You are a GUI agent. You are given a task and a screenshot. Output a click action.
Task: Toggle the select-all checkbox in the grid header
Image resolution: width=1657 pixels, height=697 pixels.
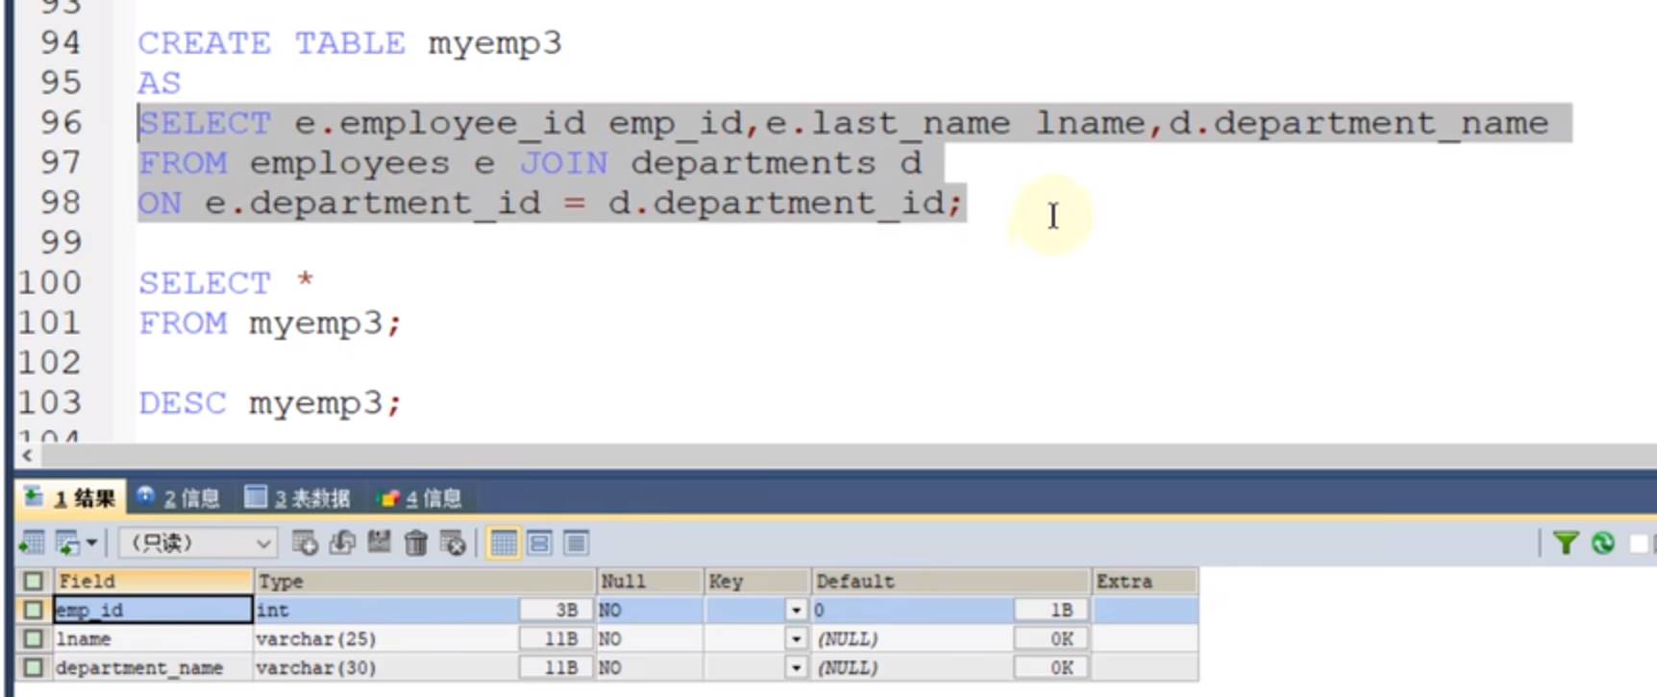click(34, 581)
